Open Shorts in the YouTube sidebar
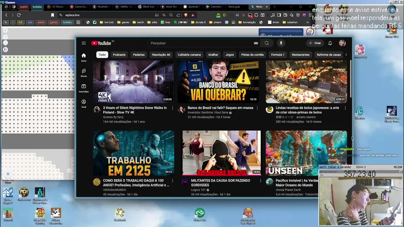This screenshot has width=404, height=227. coord(84,73)
